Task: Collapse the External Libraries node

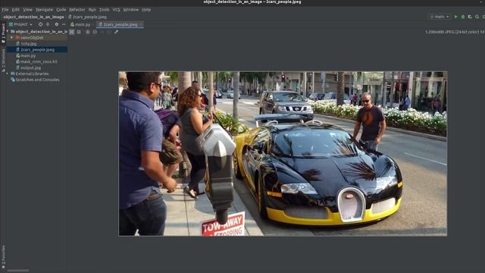Action: (x=8, y=74)
